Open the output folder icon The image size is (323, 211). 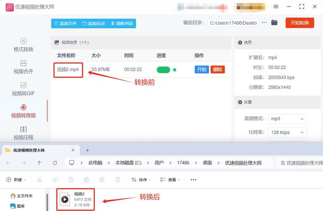274,22
